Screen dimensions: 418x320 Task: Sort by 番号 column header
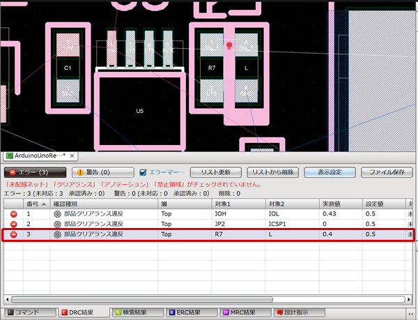click(x=35, y=203)
